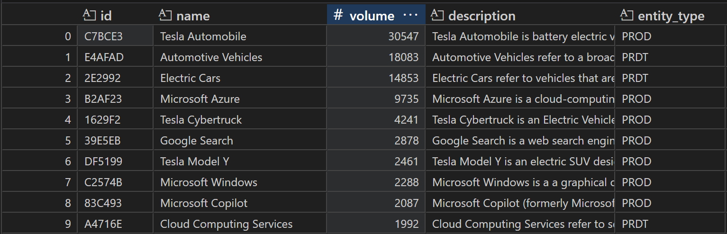727x234 pixels.
Task: Open the Microsoft Azure description cell
Action: pos(520,99)
